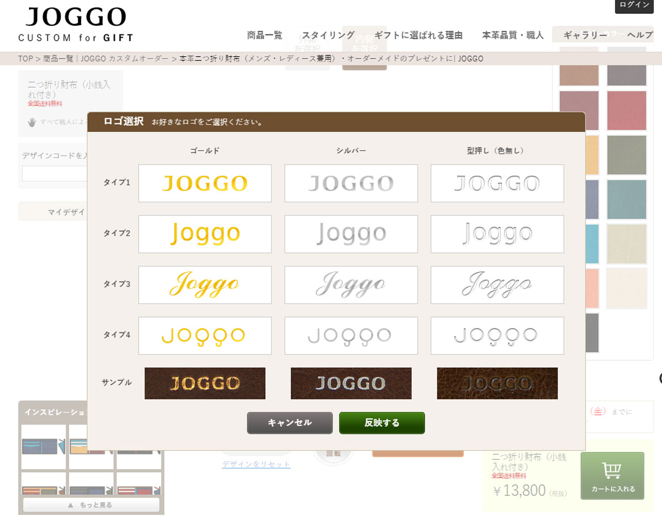Add to cart with カートに入れる button
The height and width of the screenshot is (529, 662).
(612, 476)
